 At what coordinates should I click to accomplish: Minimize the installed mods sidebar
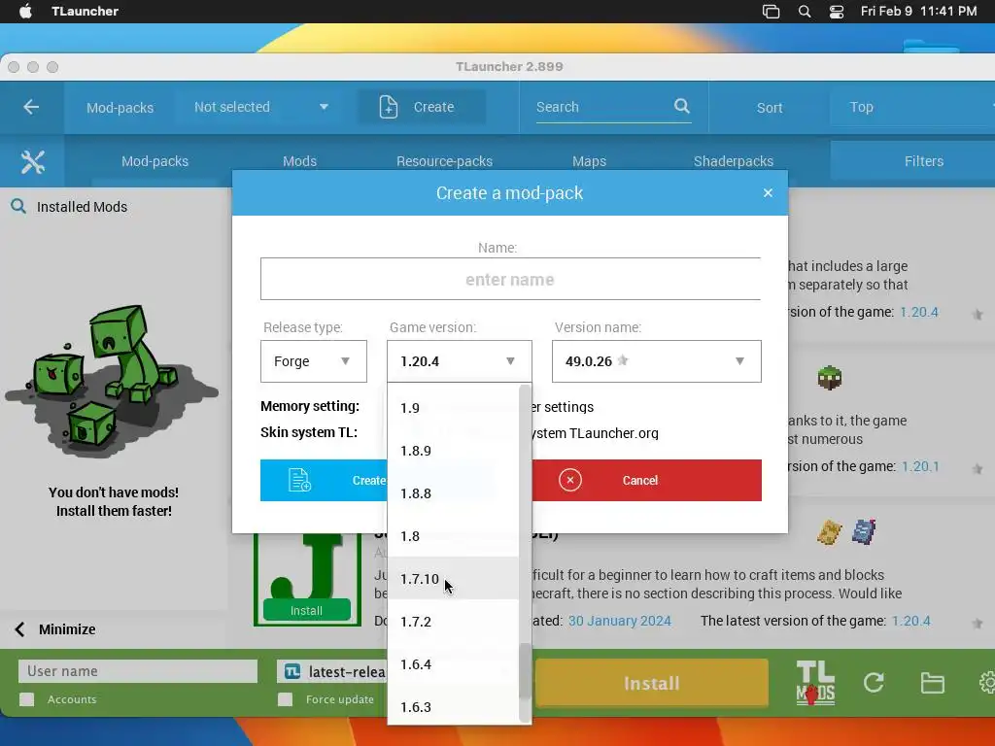pos(54,629)
